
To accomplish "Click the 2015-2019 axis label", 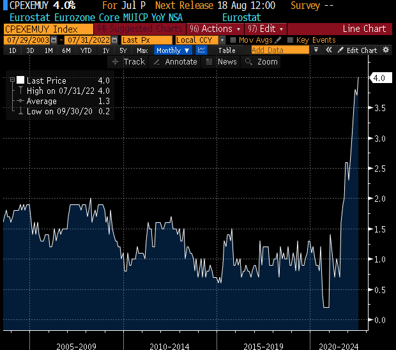I will pyautogui.click(x=263, y=346).
